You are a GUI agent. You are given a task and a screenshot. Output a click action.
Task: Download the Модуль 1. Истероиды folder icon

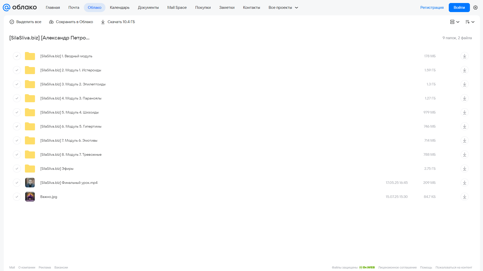(464, 70)
